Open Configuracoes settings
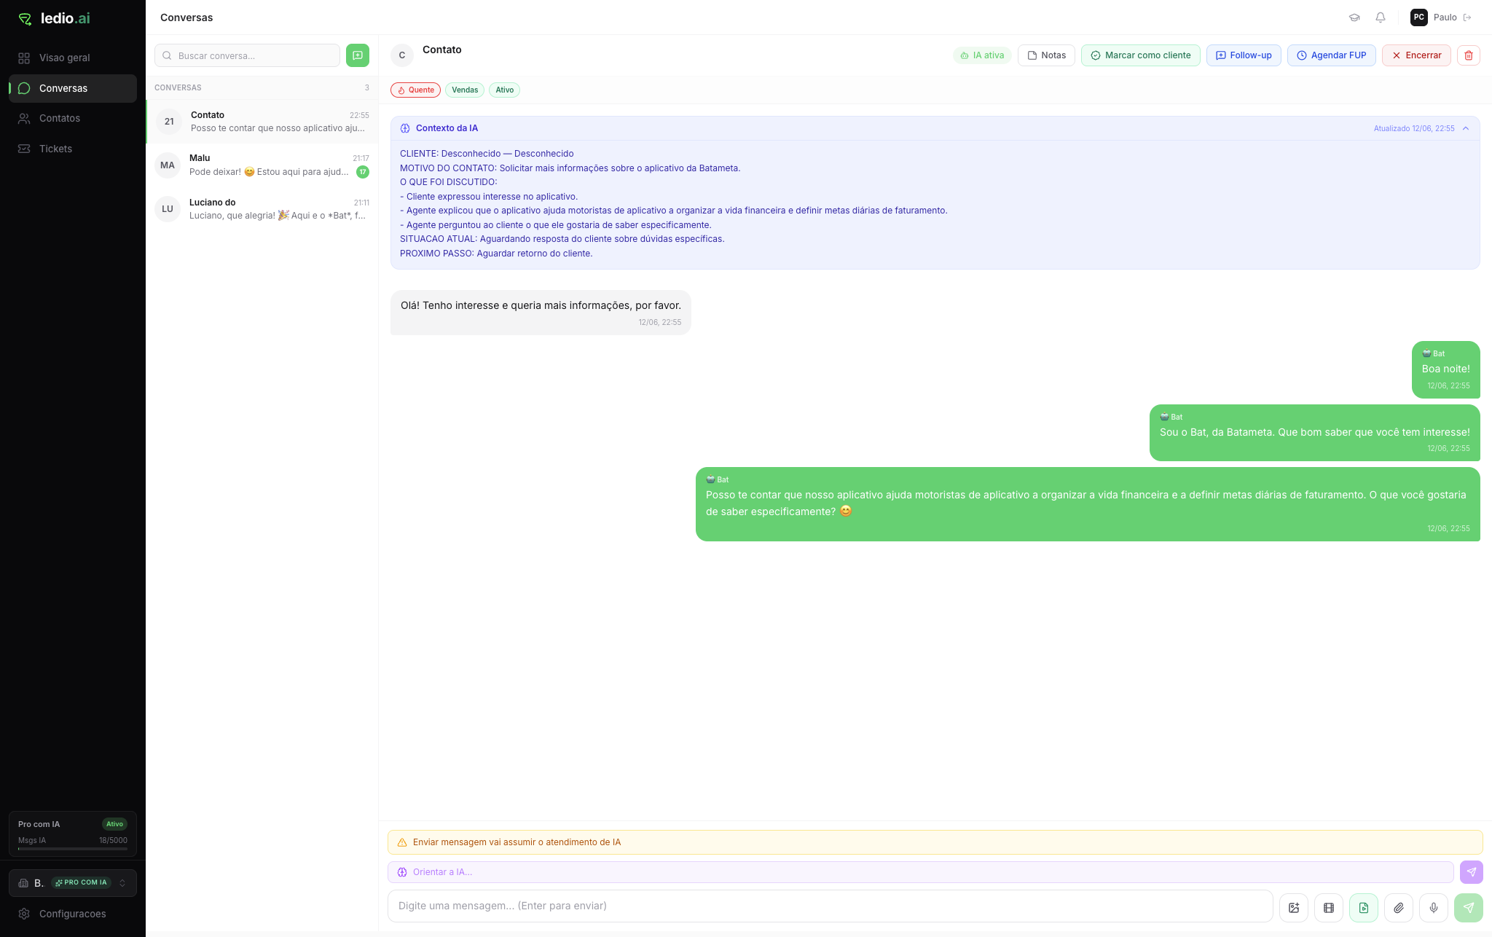 73,914
